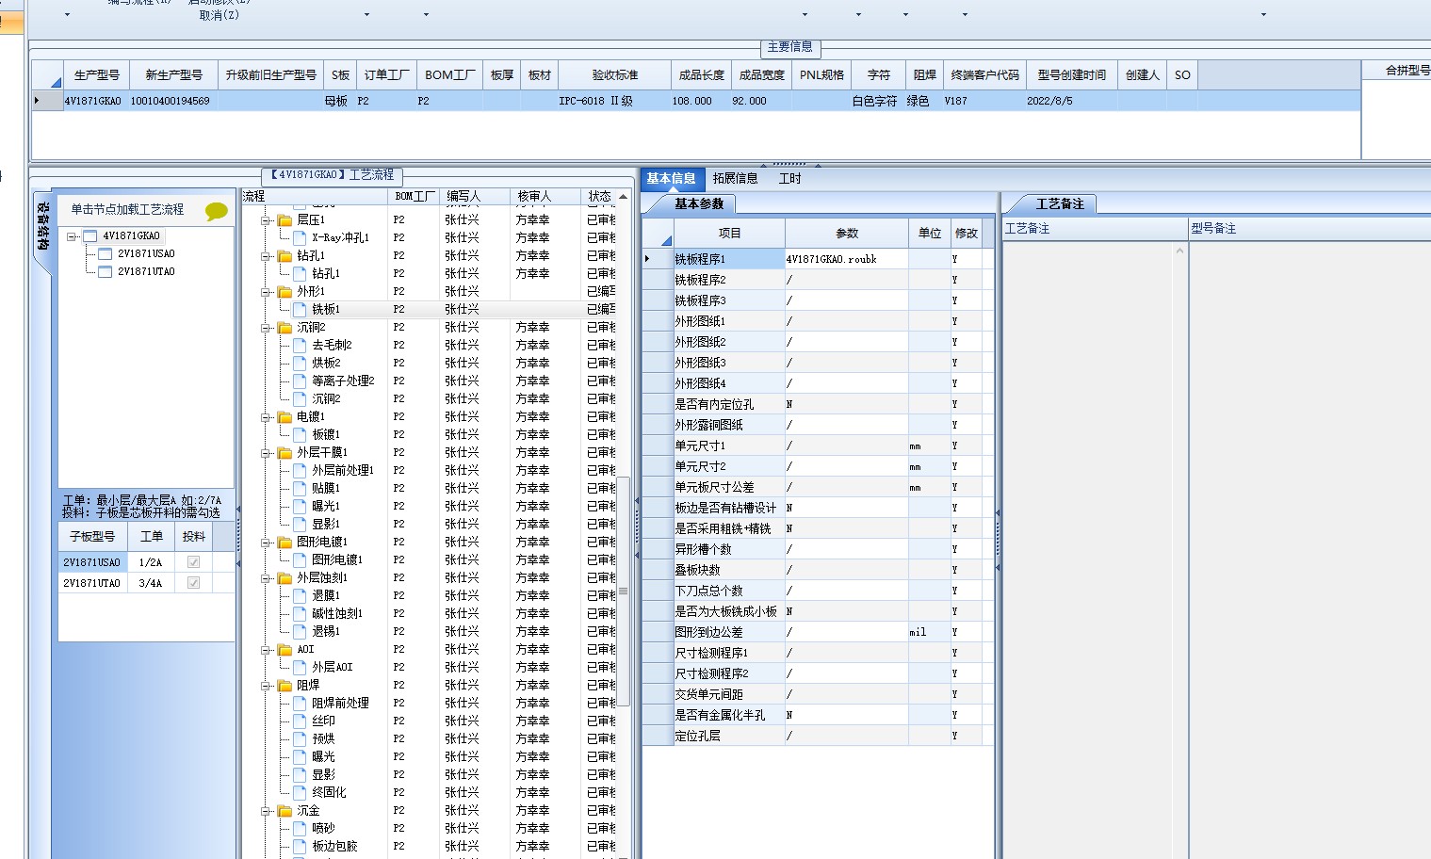1431x859 pixels.
Task: Click the document icon beside 去毛刺2
Action: click(x=300, y=345)
